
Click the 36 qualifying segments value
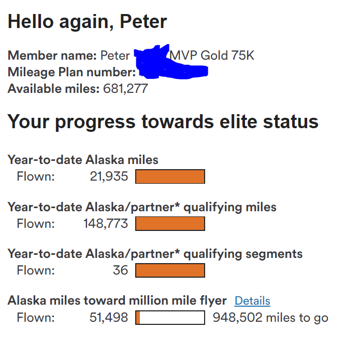tap(120, 270)
